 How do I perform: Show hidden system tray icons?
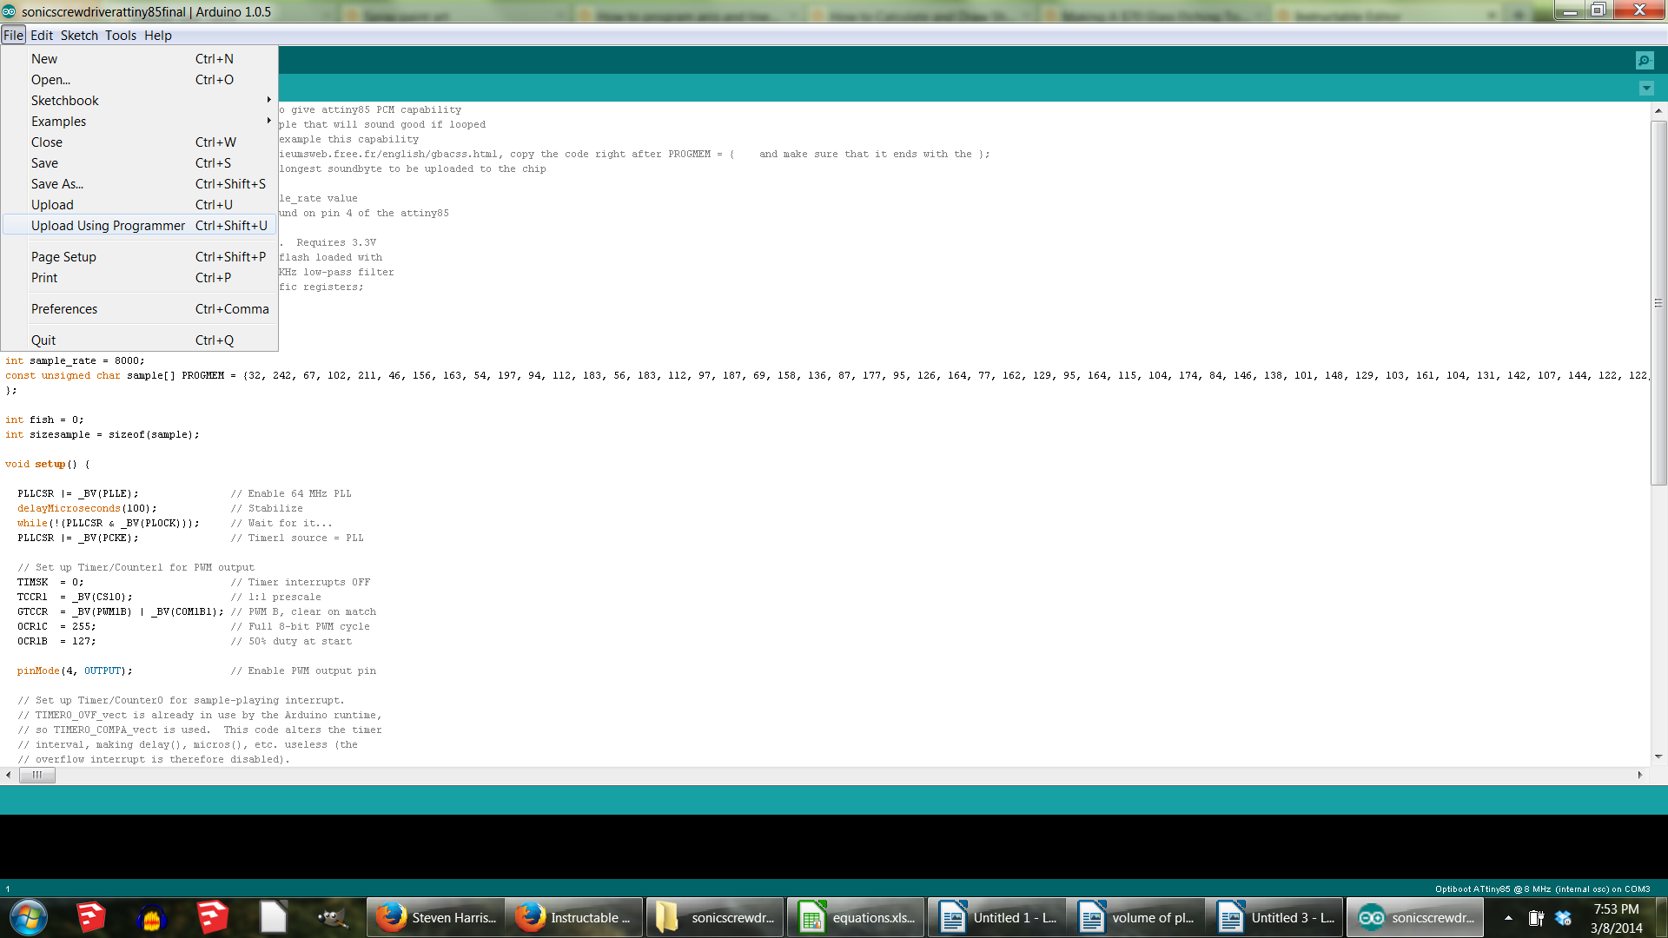1508,917
